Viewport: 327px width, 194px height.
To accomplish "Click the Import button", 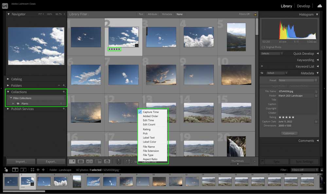I will pyautogui.click(x=21, y=162).
